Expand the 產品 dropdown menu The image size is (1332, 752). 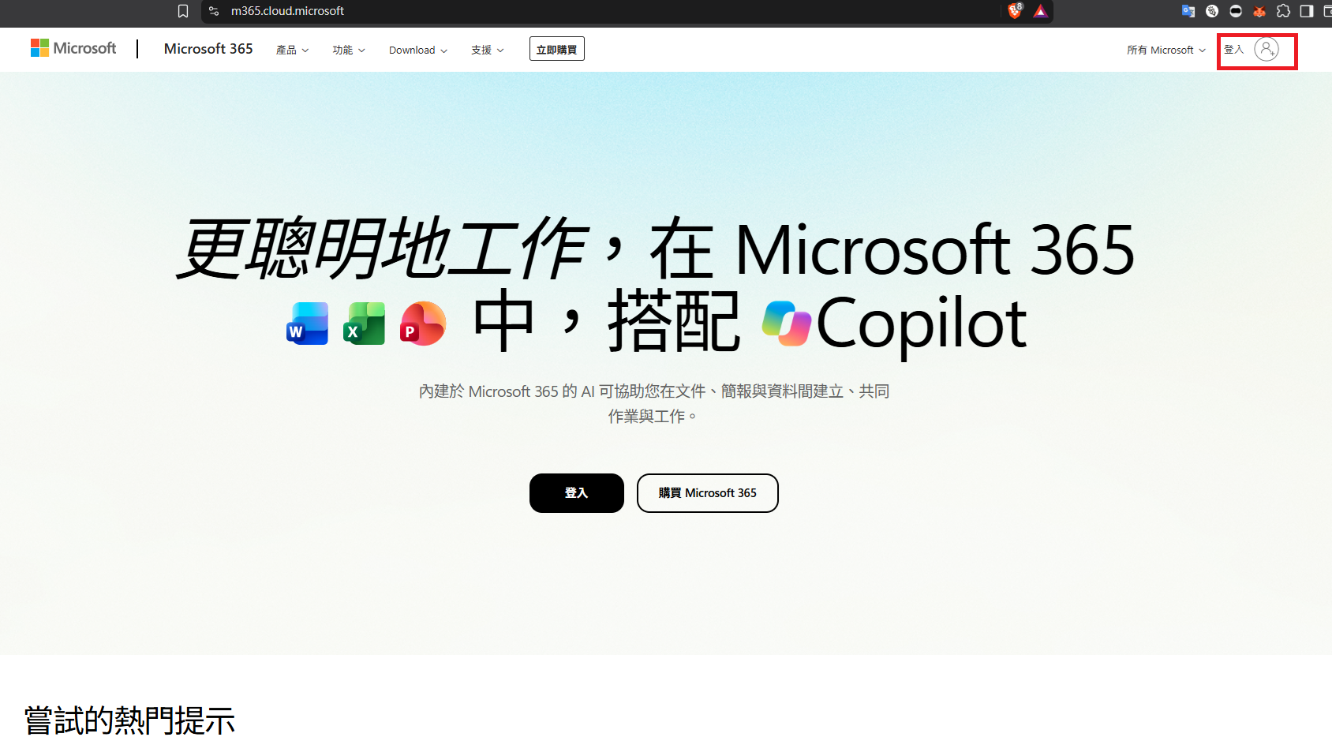click(x=292, y=50)
